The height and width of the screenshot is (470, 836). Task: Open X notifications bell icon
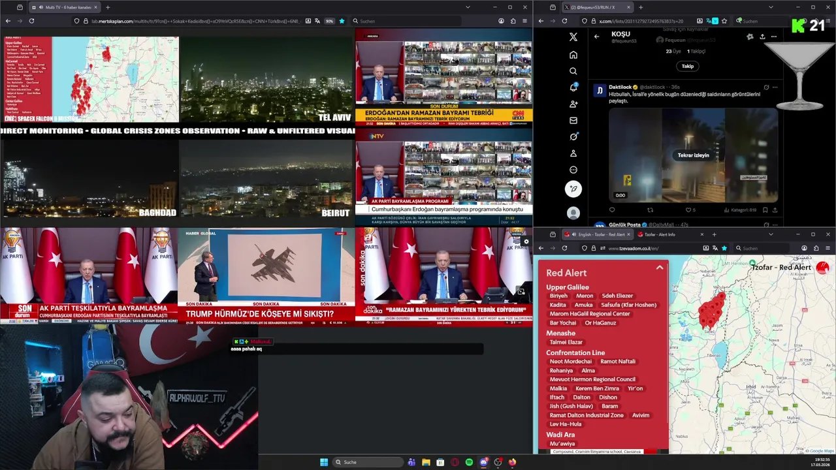(x=573, y=87)
